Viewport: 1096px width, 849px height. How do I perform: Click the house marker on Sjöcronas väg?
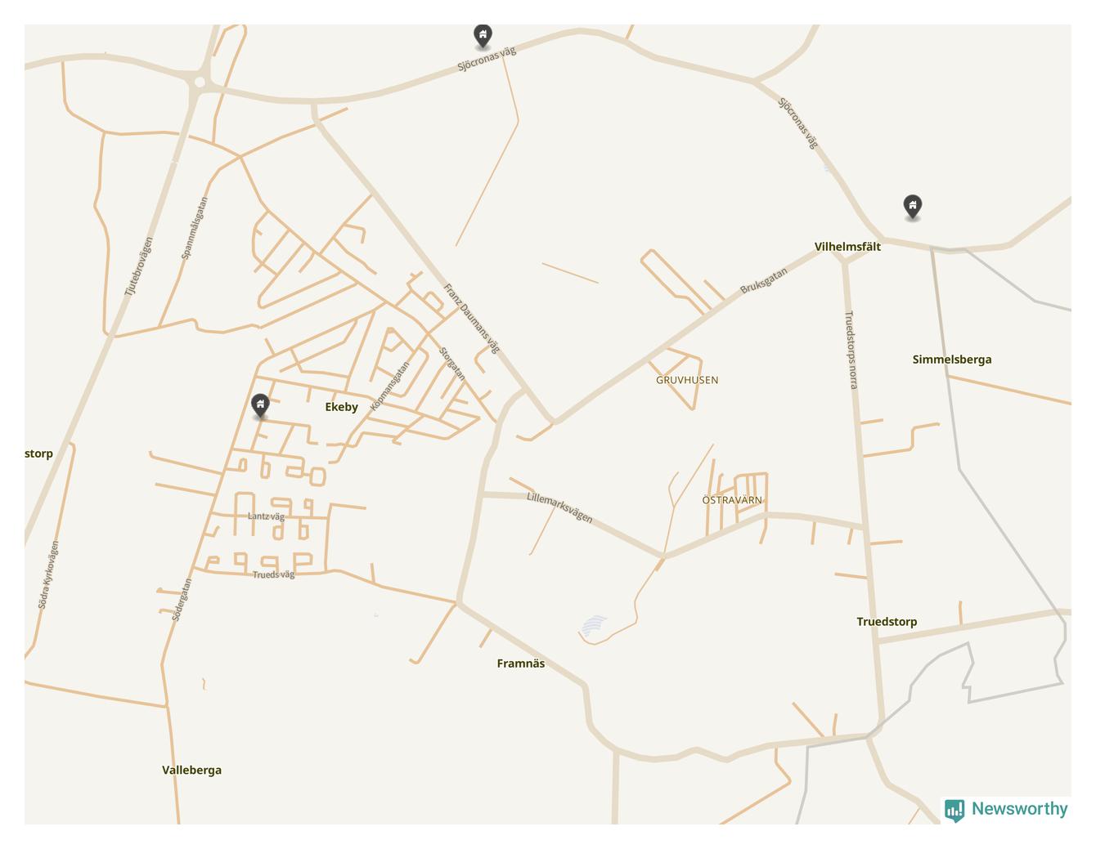point(483,35)
